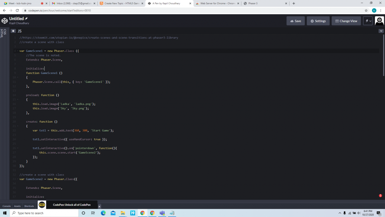Open the pin dropdown button

pos(368,21)
